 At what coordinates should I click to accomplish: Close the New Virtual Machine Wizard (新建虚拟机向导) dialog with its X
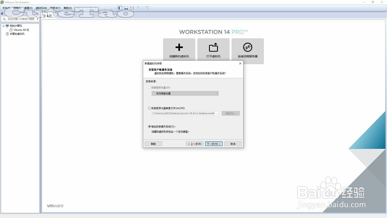pos(240,64)
